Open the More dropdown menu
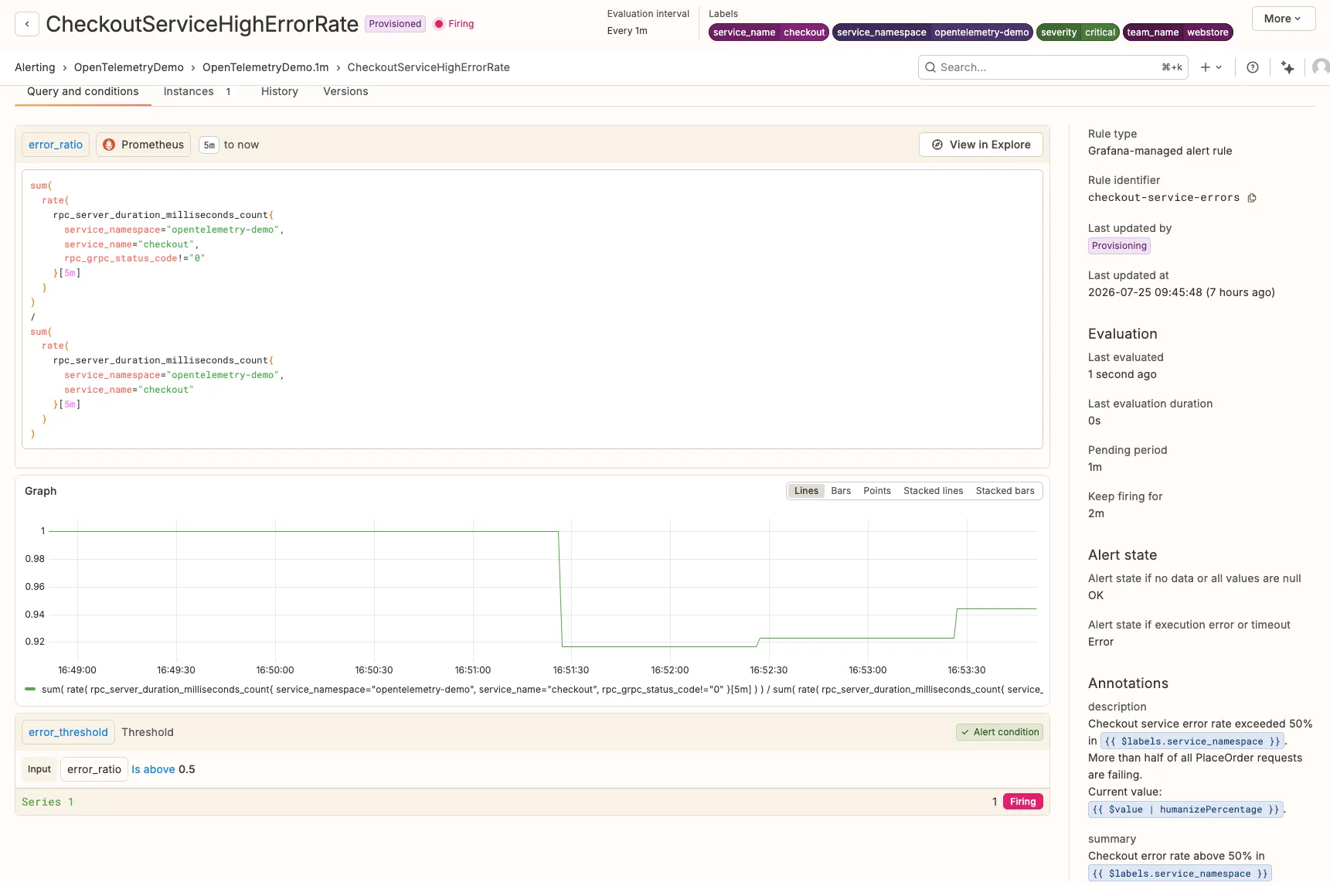Screen dimensions: 1330x886 click(1283, 19)
